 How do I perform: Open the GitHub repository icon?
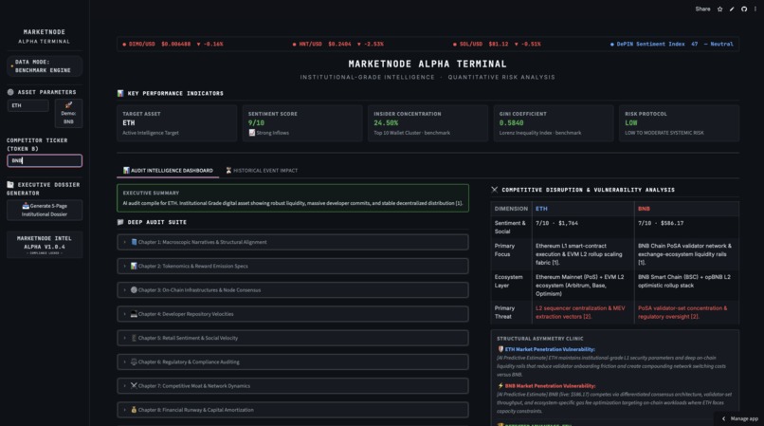tap(744, 9)
